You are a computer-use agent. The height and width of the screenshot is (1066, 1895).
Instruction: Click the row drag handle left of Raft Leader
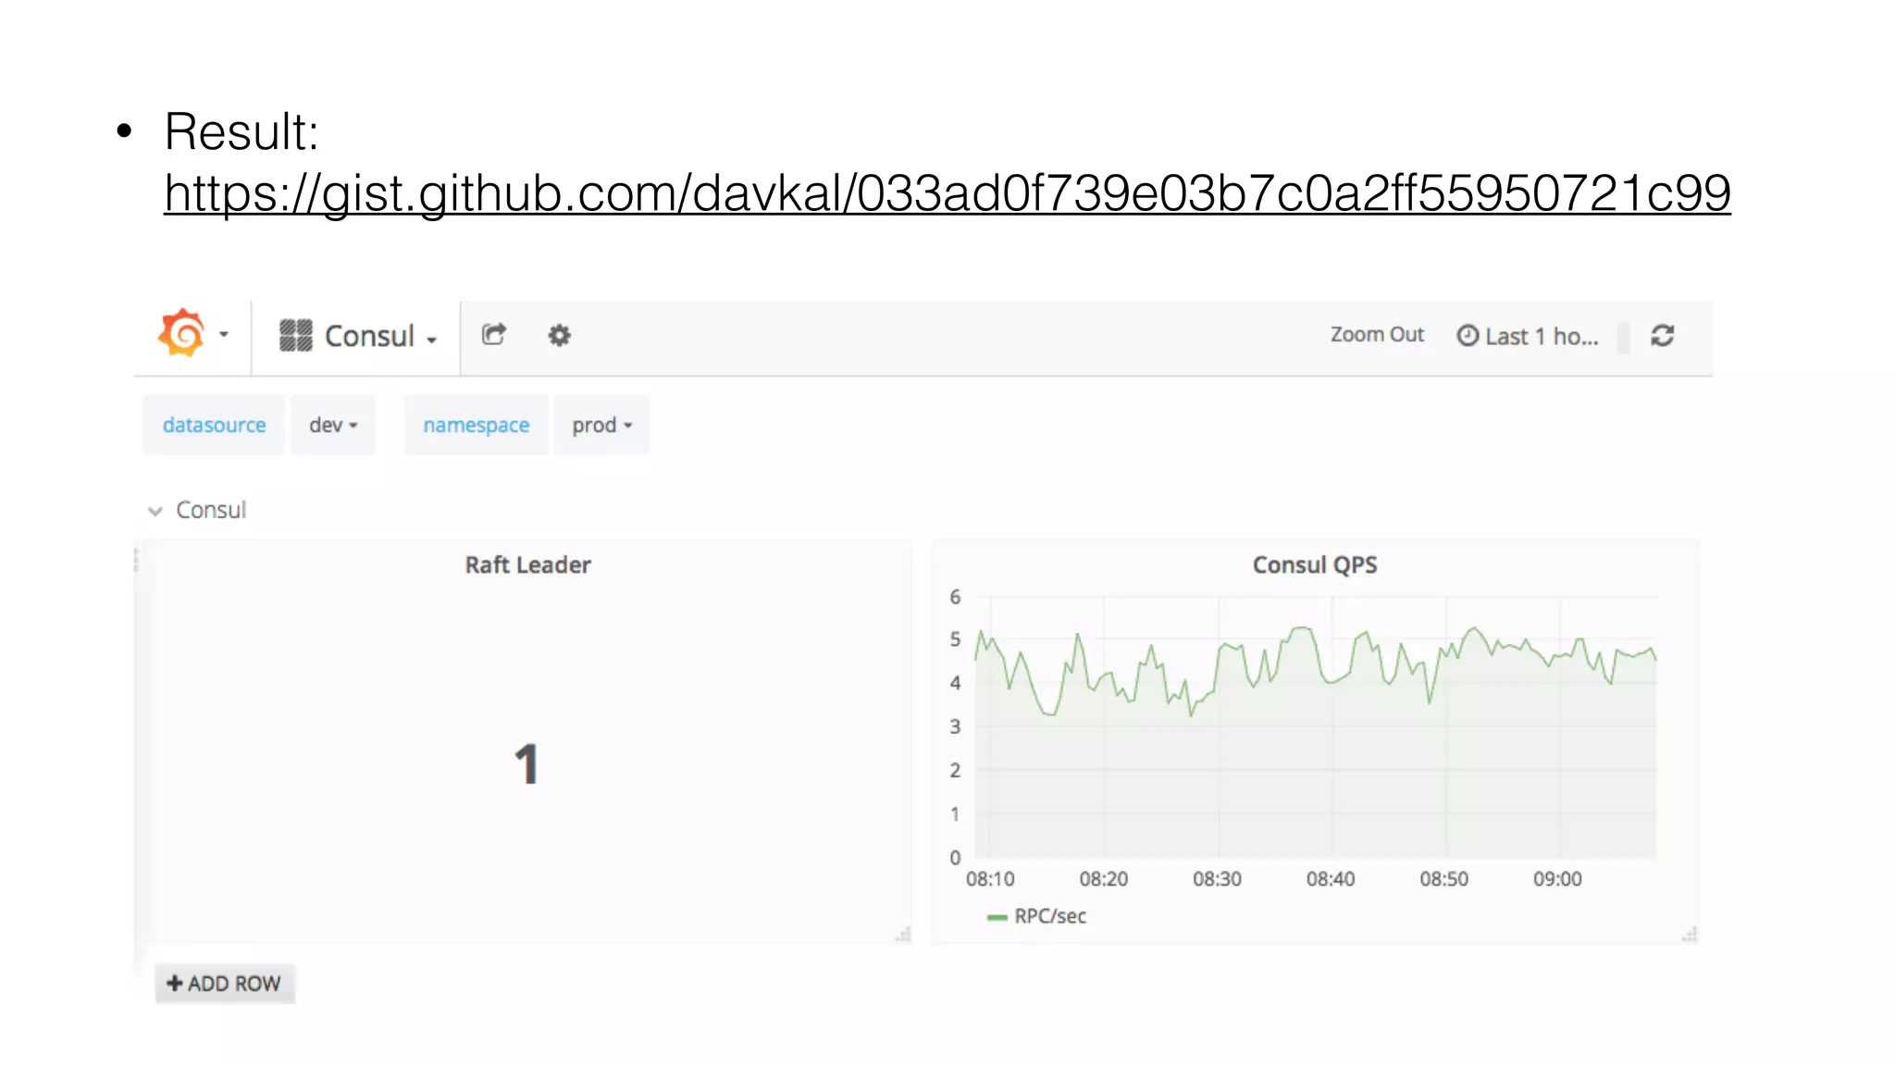(x=136, y=560)
